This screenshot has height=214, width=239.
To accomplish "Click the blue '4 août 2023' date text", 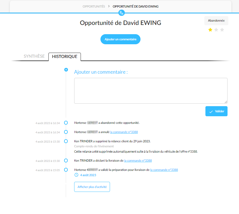I will [88, 175].
